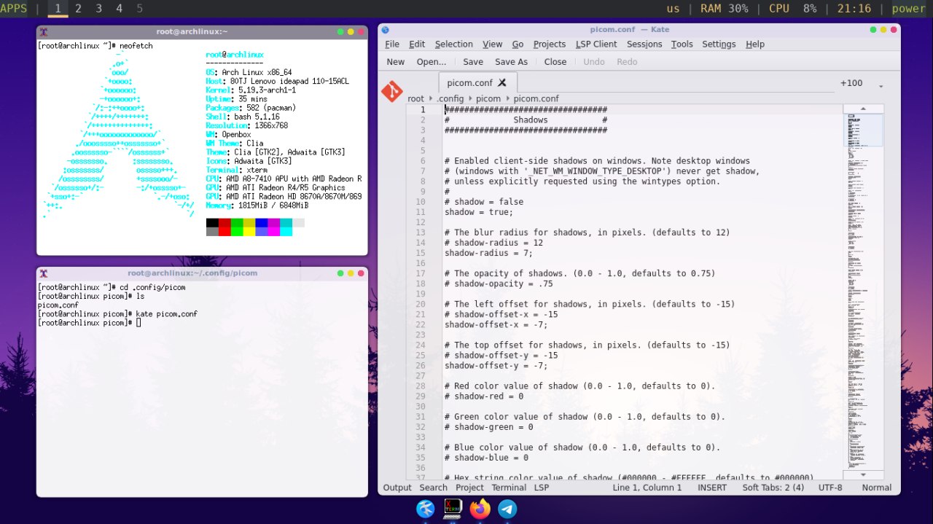Toggle the Terminal panel in the bottom bar
This screenshot has height=524, width=933.
(508, 488)
